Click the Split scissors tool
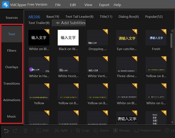The height and width of the screenshot is (138, 175). click(61, 131)
